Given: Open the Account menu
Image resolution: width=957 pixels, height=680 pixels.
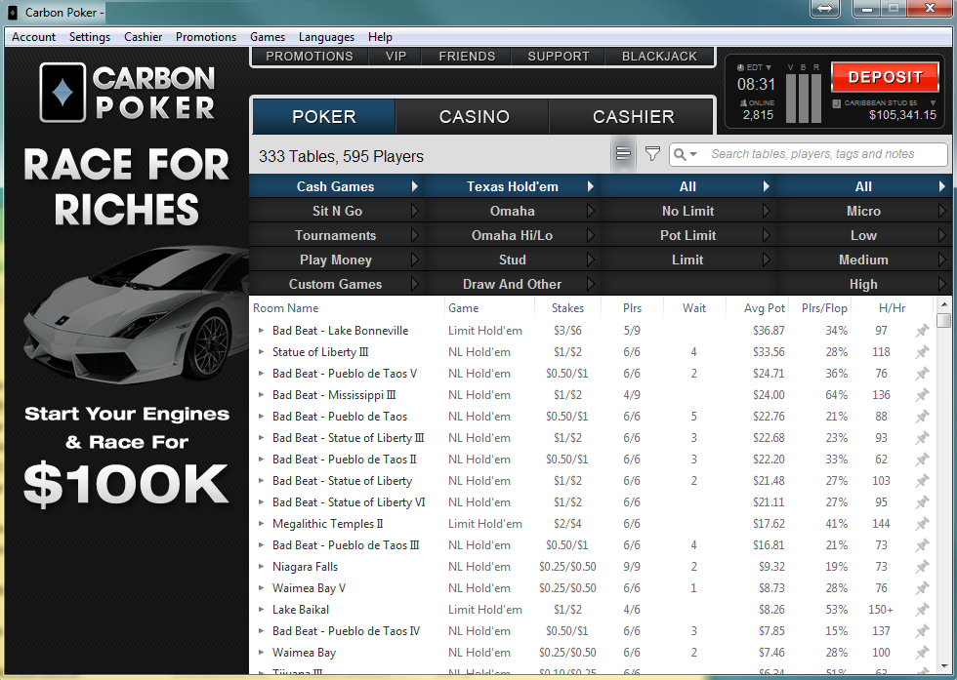Looking at the screenshot, I should pos(33,37).
